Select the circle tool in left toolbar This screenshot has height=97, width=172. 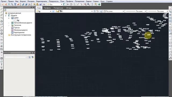coord(2,30)
